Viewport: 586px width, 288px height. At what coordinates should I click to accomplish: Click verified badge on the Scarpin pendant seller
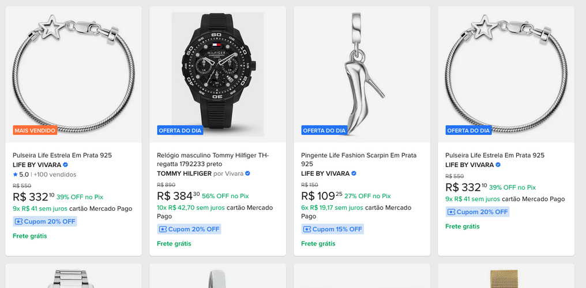[x=354, y=173]
